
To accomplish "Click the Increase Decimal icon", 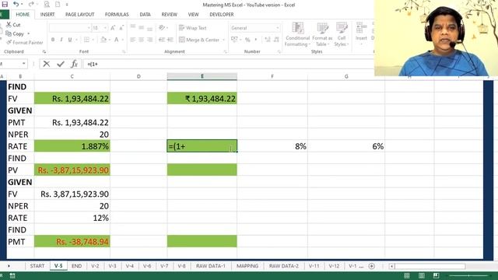I will click(x=268, y=40).
